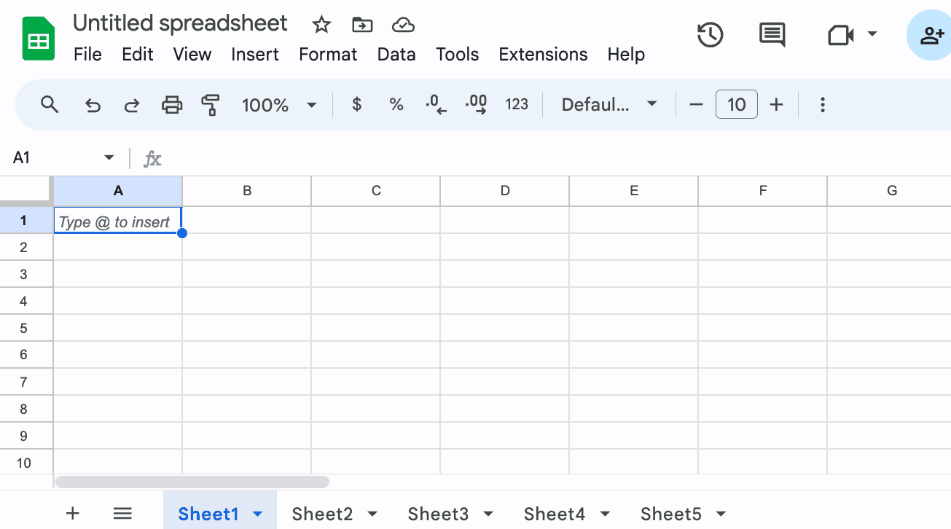Open the Sheet2 tab dropdown arrow
The width and height of the screenshot is (951, 529).
click(372, 514)
